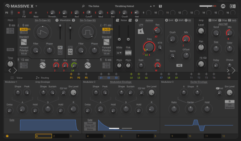Open the Verb stereo effect slot Z
241x141 pixels.
tap(232, 20)
